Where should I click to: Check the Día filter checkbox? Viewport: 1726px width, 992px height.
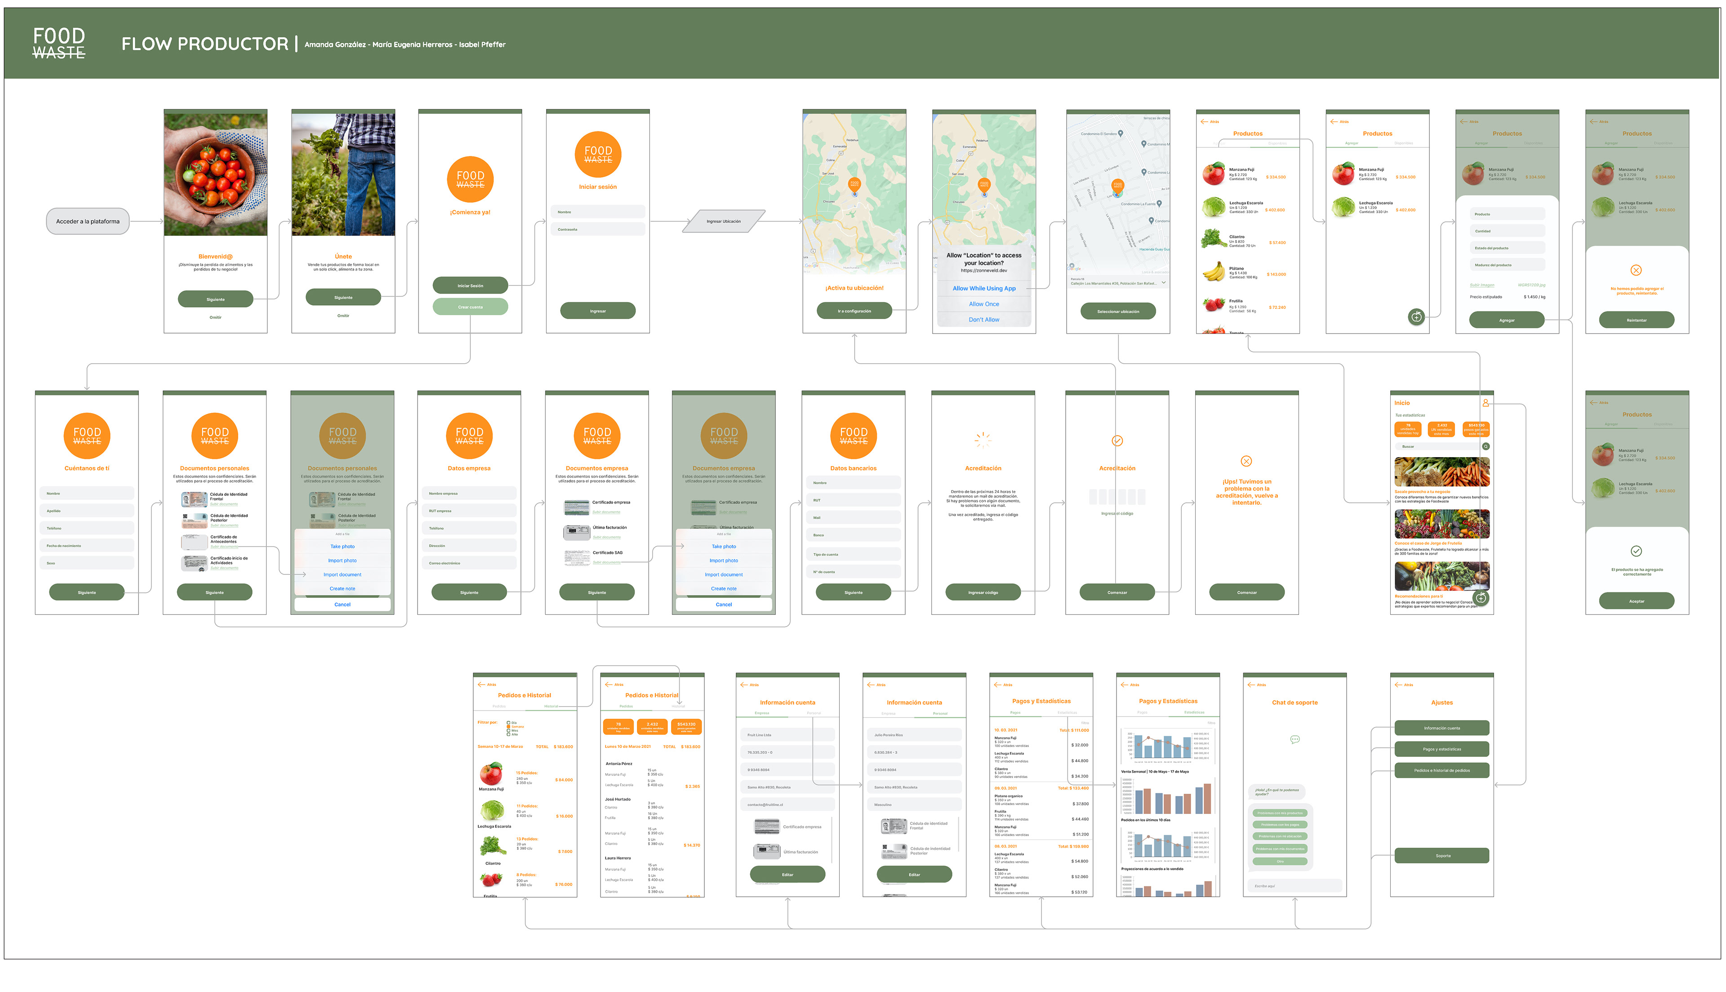pos(509,723)
